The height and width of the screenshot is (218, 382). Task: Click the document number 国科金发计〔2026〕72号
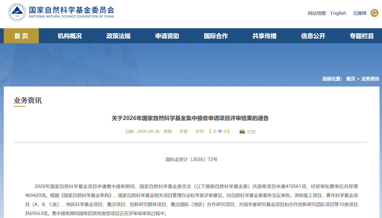[x=191, y=159]
